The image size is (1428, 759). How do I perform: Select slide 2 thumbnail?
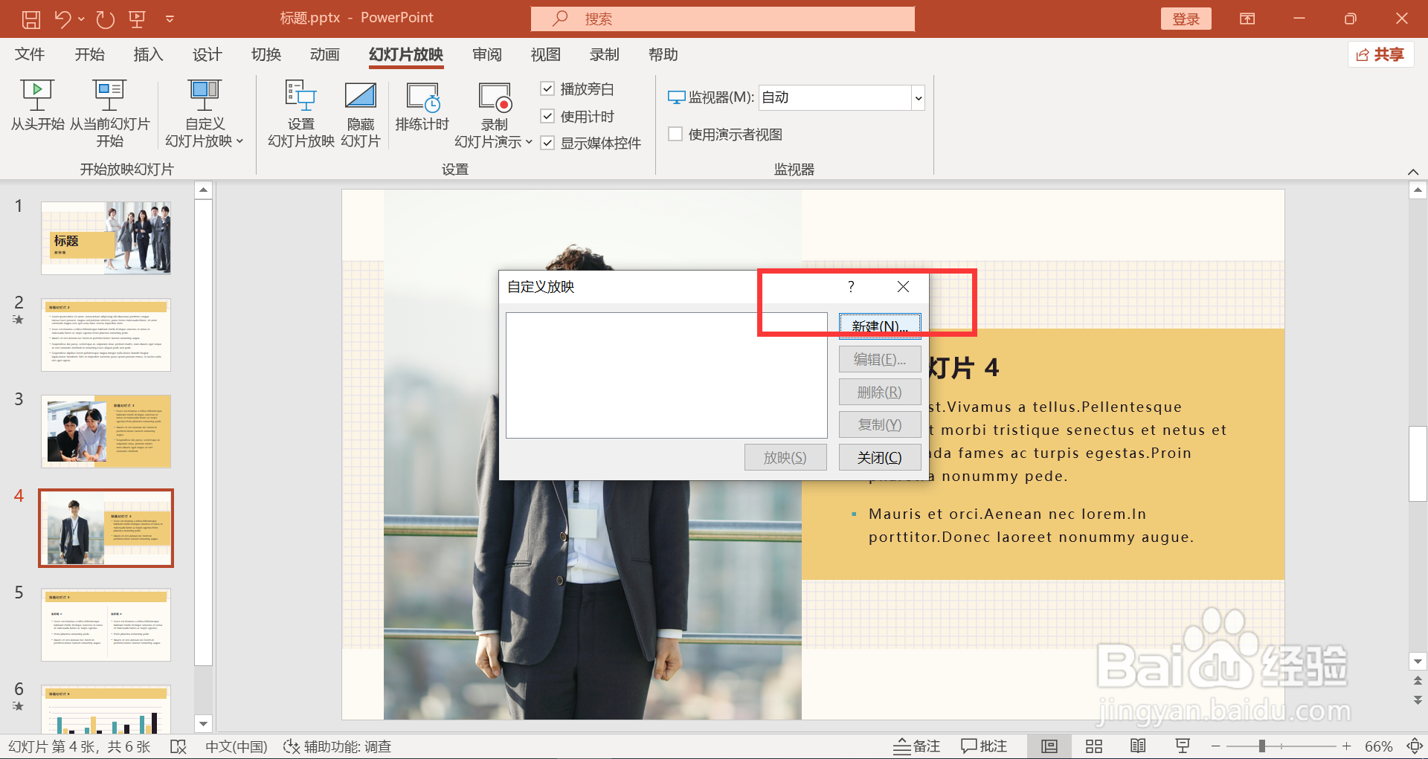pyautogui.click(x=106, y=335)
